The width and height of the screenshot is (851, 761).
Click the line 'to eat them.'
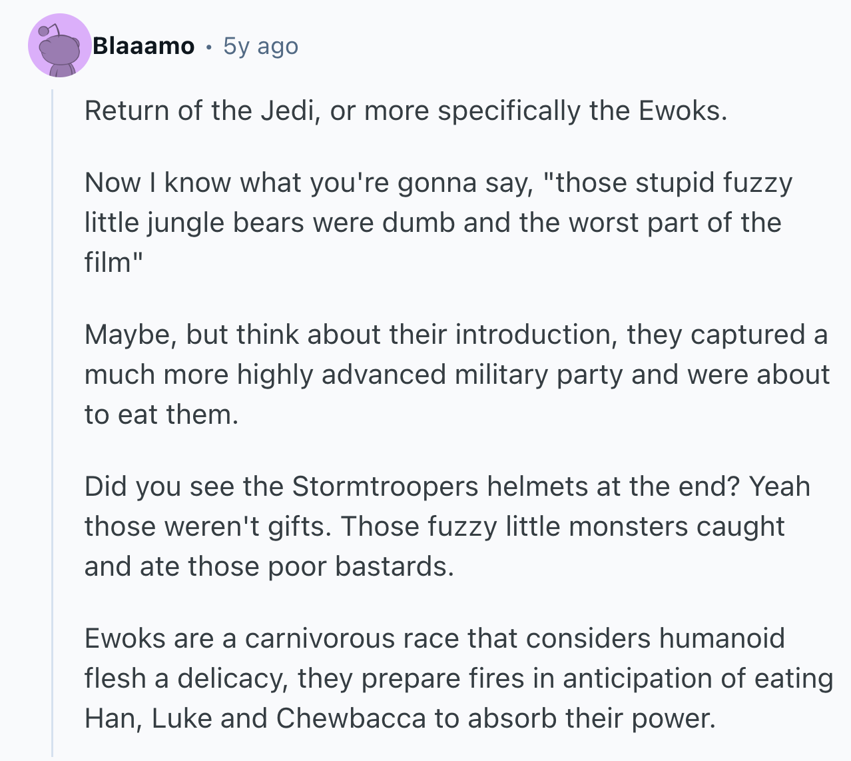161,414
